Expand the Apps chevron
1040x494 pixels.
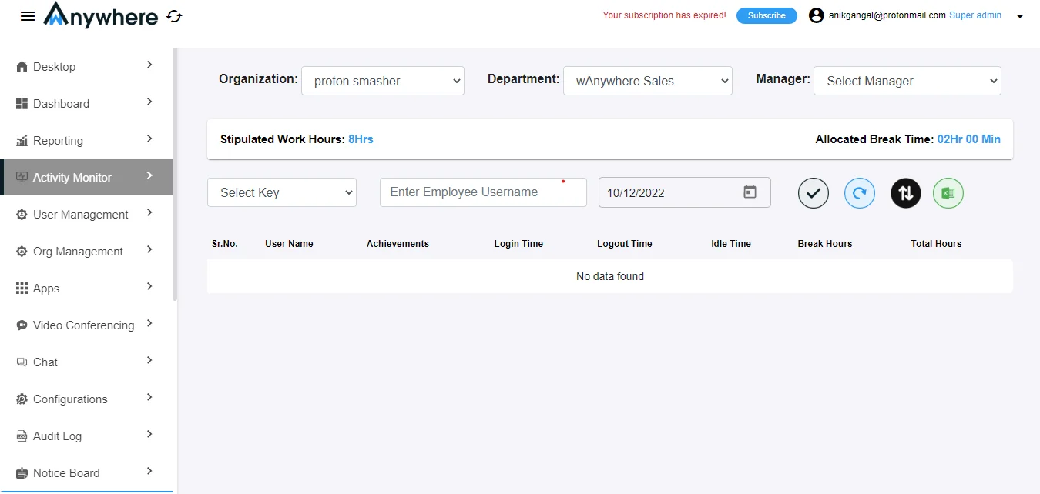click(x=149, y=287)
